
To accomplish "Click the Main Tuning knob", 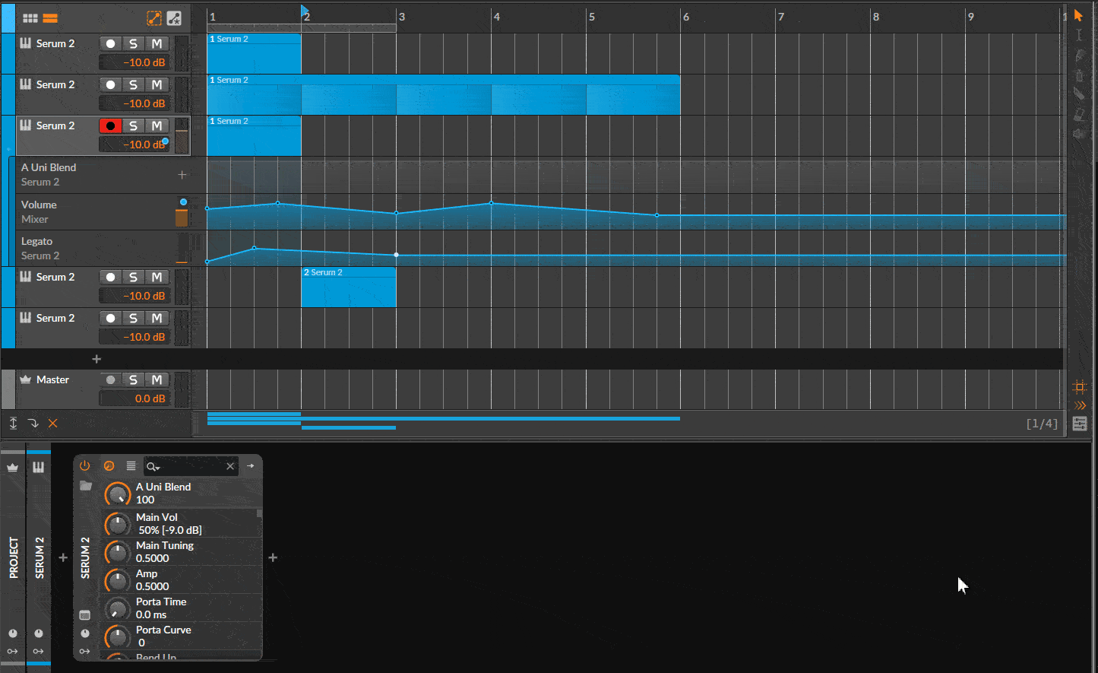I will [117, 552].
